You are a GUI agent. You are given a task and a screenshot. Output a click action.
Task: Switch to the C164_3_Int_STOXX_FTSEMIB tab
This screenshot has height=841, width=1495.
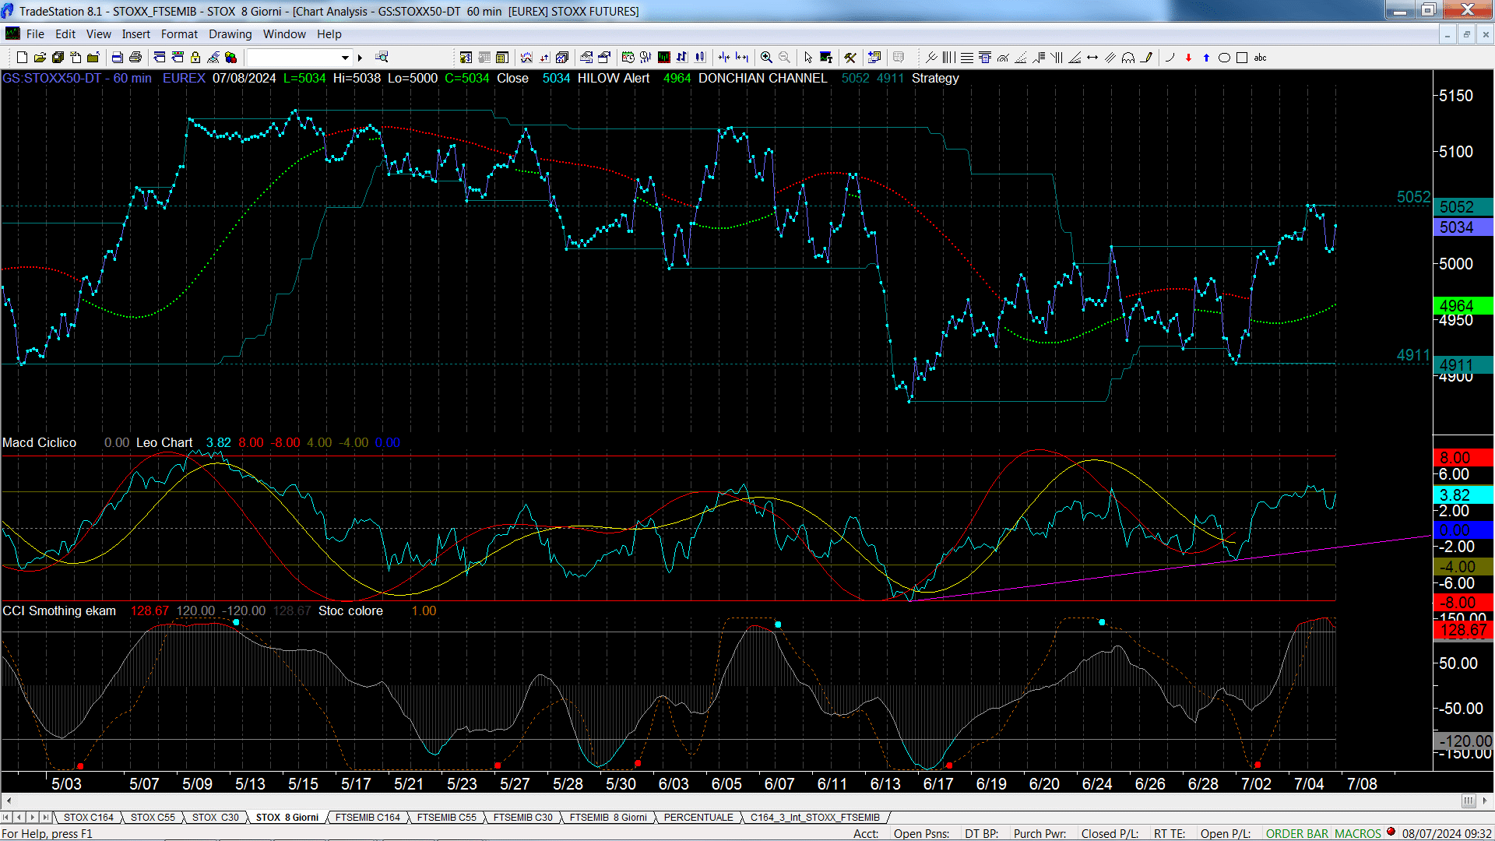coord(814,817)
